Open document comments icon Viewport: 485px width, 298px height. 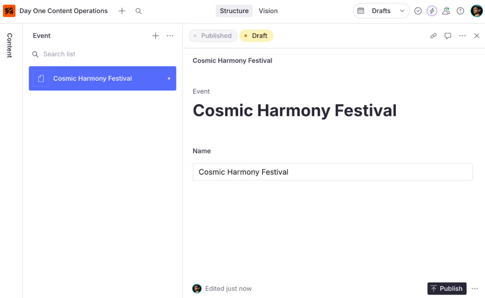[448, 36]
